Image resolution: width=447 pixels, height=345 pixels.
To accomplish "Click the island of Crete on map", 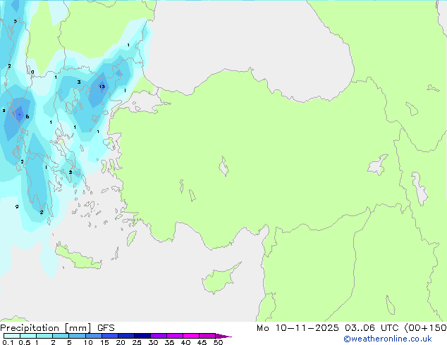I will click(x=78, y=258).
